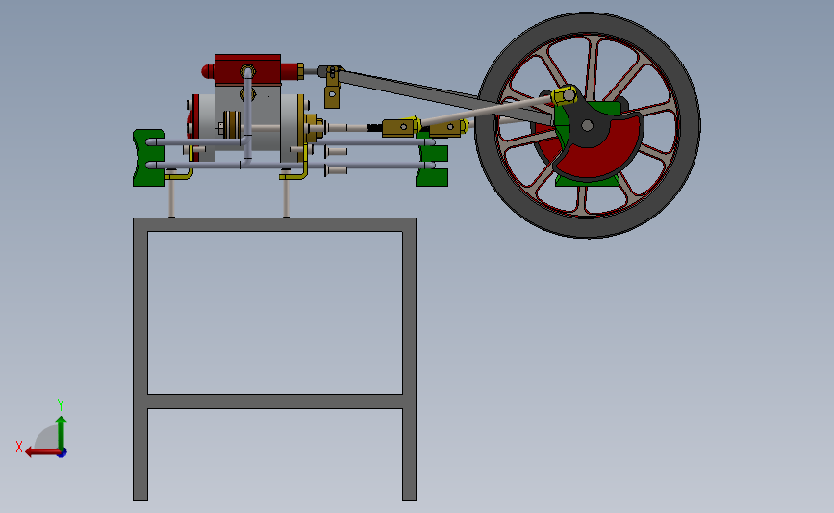Click the red X label of the triad
The width and height of the screenshot is (834, 513).
(x=19, y=447)
